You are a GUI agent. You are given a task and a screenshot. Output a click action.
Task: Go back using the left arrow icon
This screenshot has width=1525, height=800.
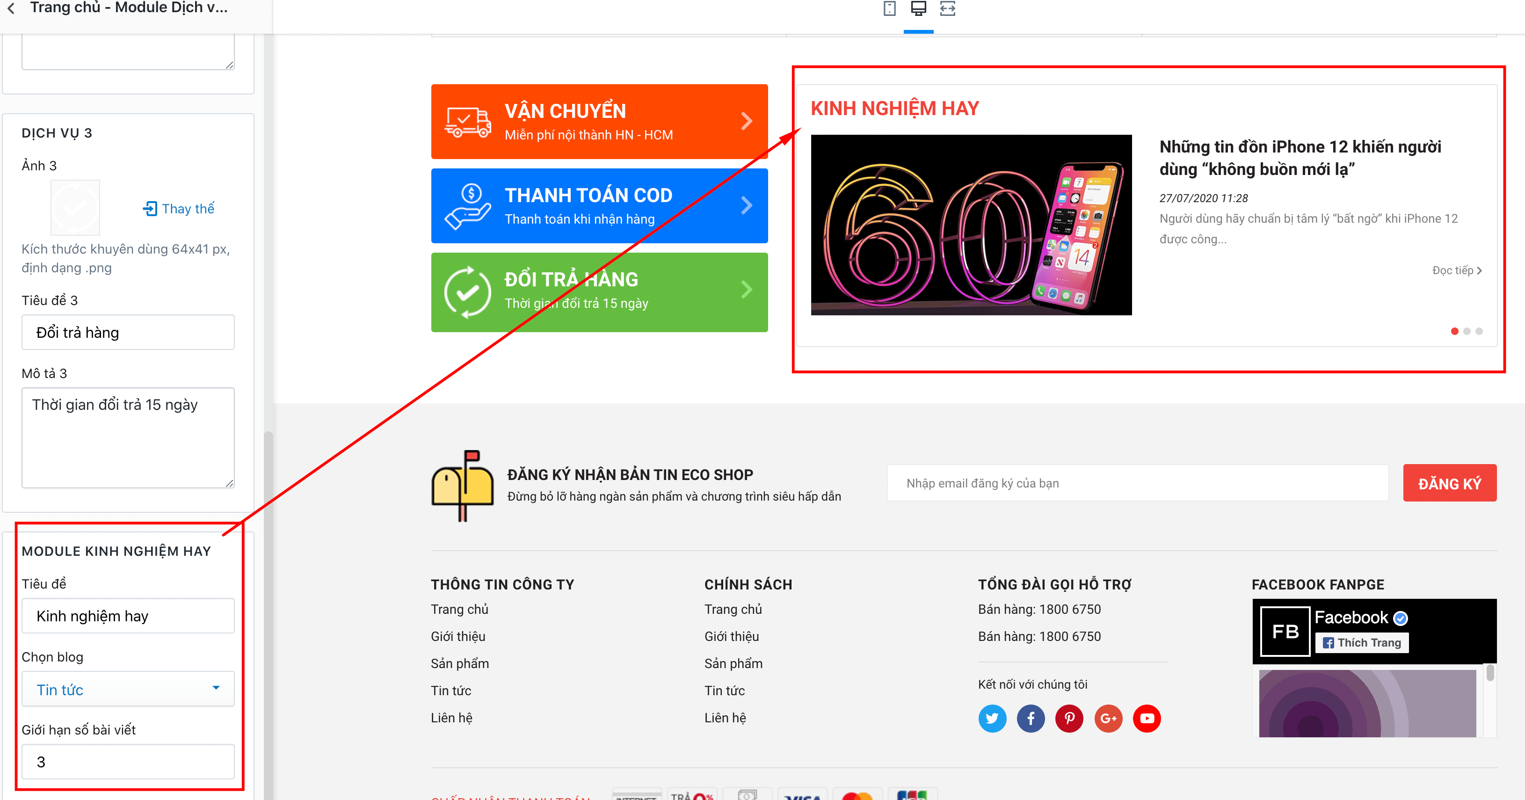point(11,8)
